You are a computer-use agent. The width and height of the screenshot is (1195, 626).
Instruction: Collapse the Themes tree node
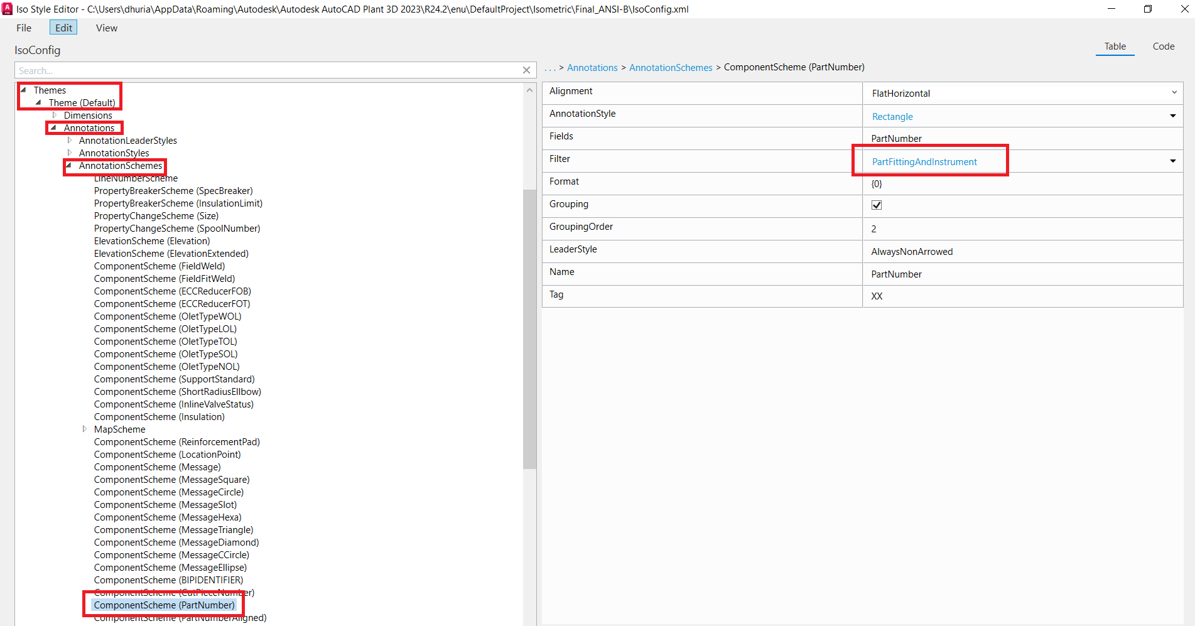[x=23, y=90]
